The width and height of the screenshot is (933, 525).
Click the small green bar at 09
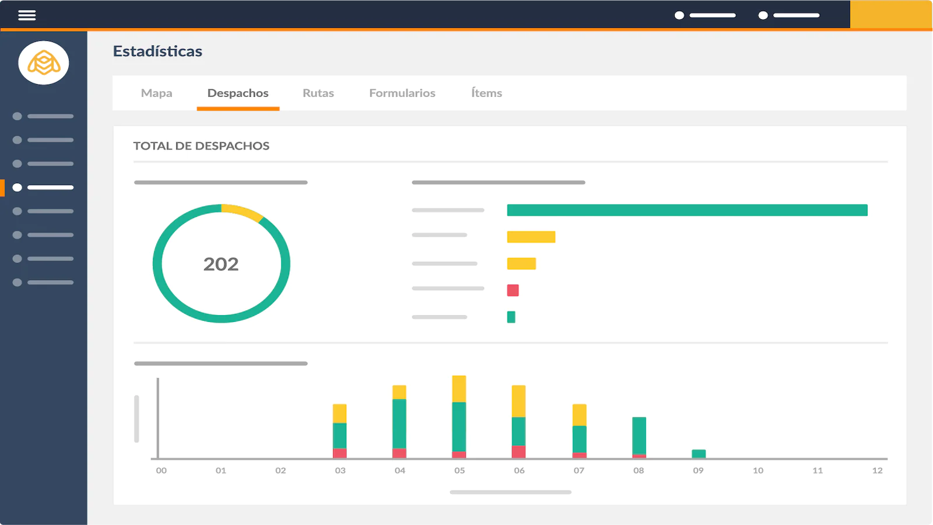pos(699,454)
